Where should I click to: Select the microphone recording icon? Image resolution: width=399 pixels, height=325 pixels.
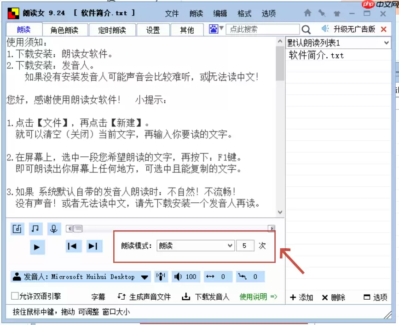pos(54,228)
